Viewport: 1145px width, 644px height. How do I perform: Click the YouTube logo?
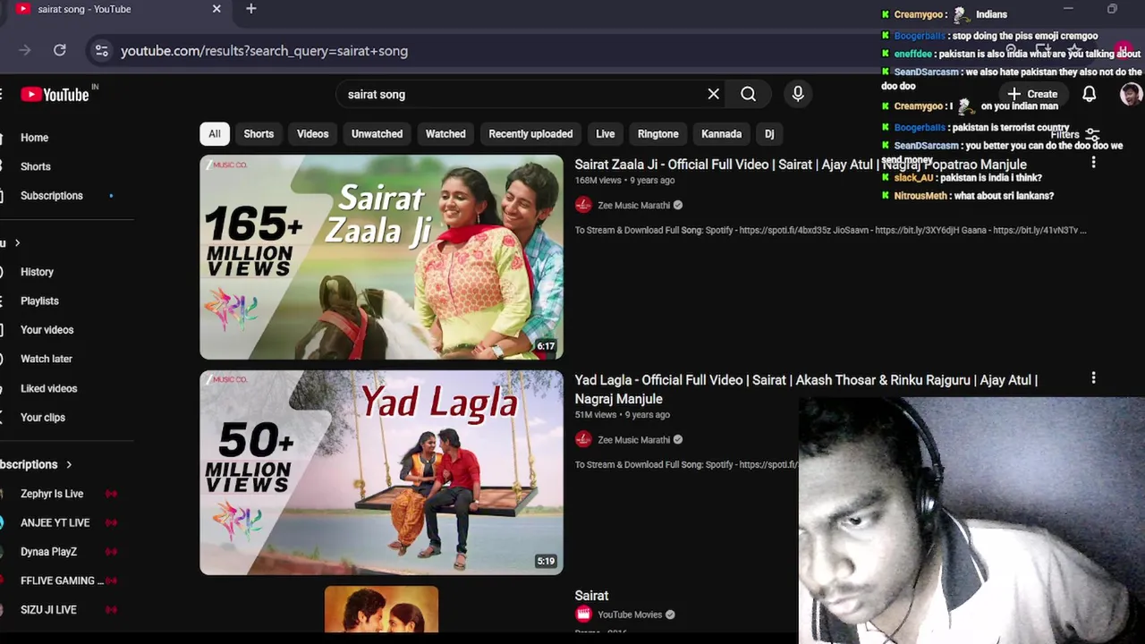coord(55,94)
